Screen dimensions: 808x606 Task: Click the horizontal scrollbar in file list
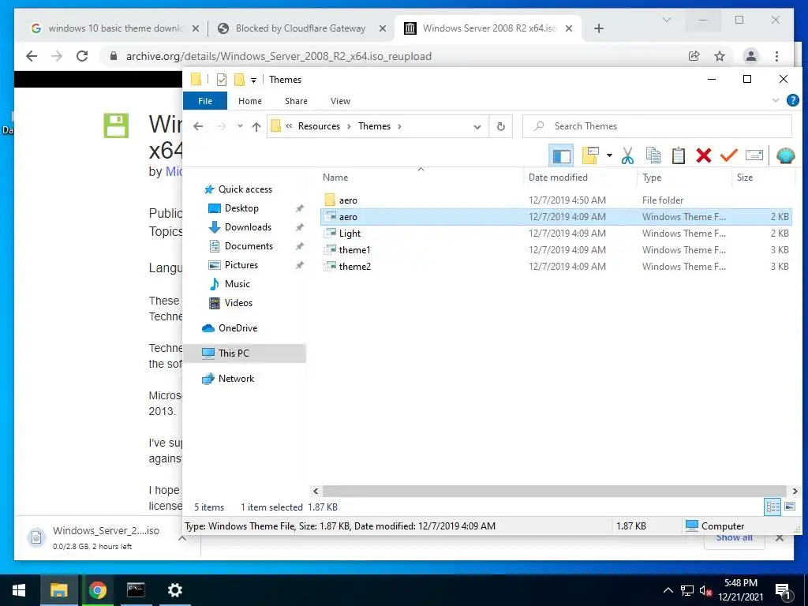(x=555, y=491)
